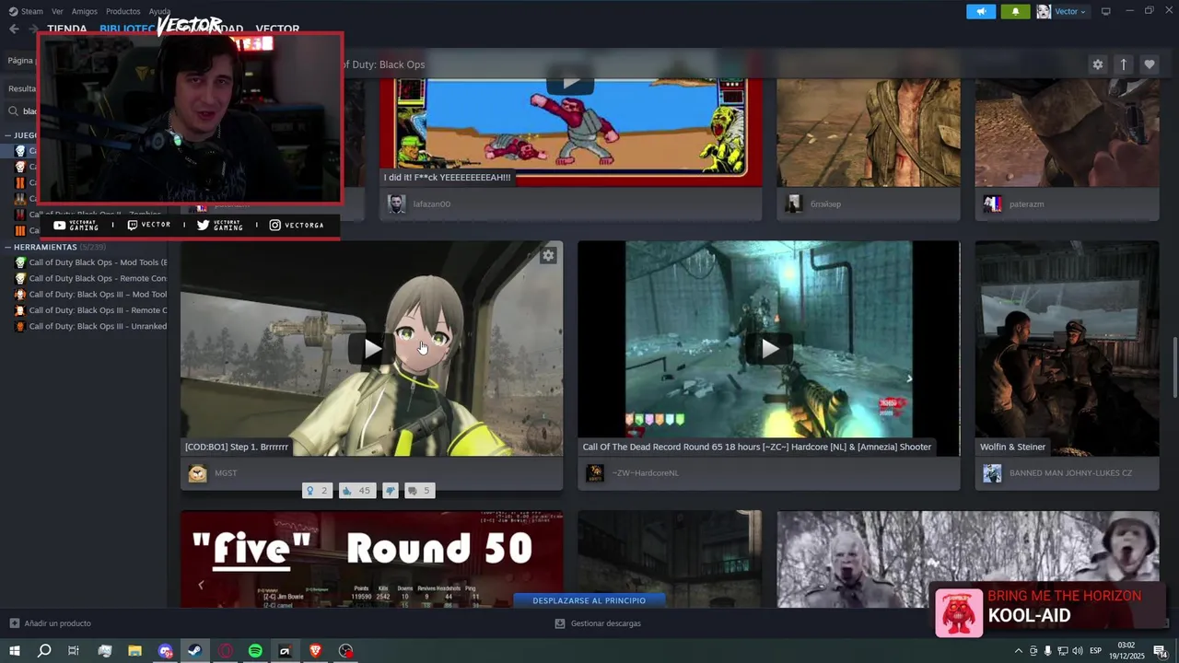Open the green notifications bell
The image size is (1179, 663).
pos(1015,11)
